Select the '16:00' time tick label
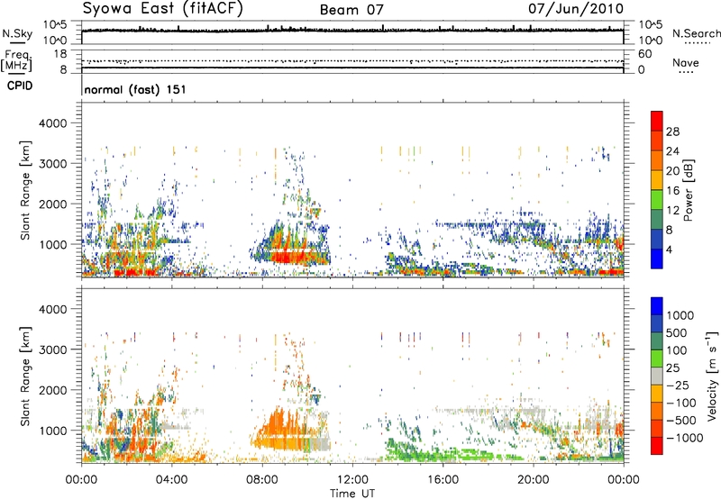 (x=443, y=480)
